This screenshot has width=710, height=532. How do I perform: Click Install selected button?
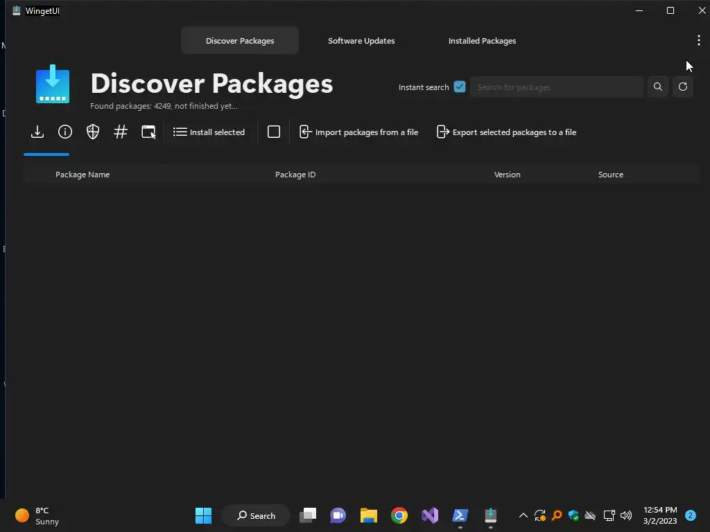pos(209,132)
